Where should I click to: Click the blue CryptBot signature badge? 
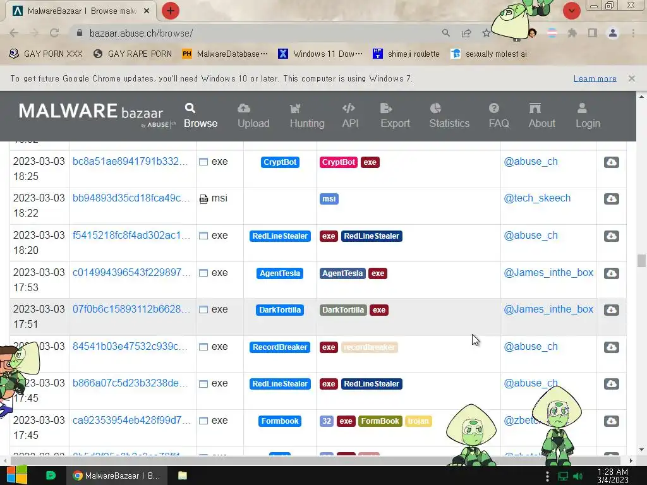point(280,162)
